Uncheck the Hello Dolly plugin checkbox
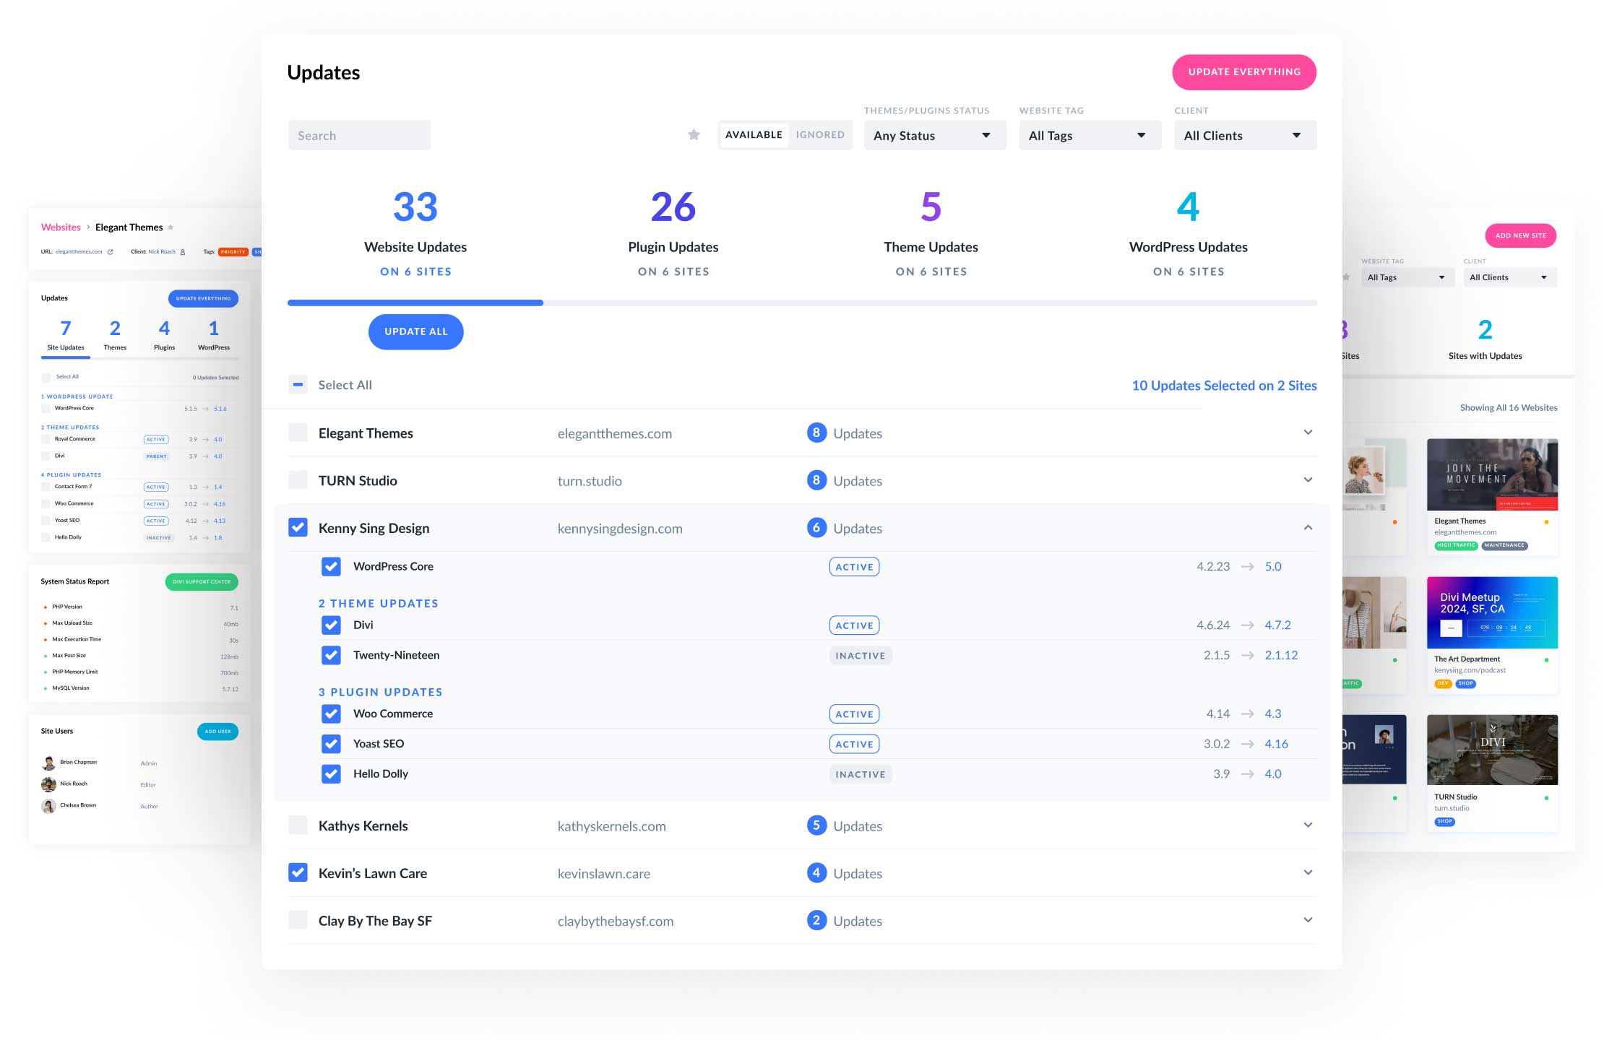Screen dimensions: 1604x1040 pos(329,773)
